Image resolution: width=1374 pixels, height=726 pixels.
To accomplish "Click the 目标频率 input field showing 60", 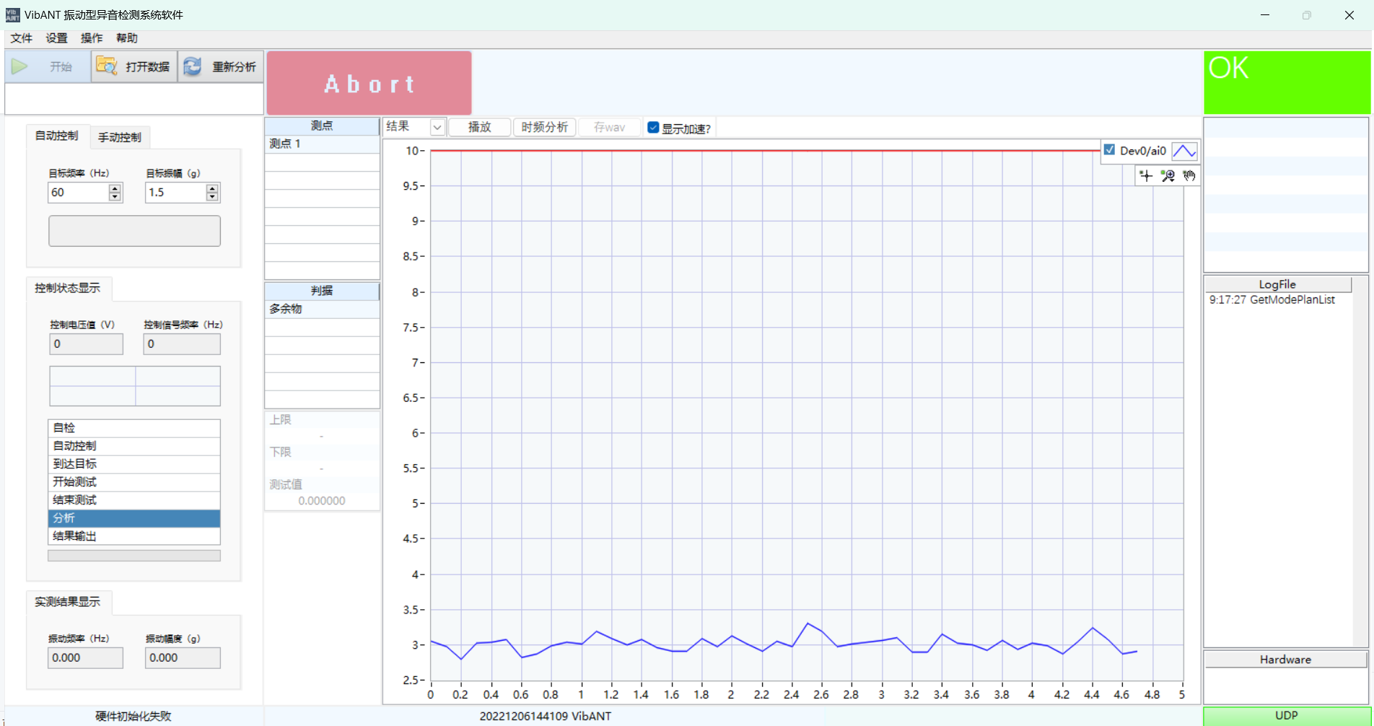I will point(78,193).
